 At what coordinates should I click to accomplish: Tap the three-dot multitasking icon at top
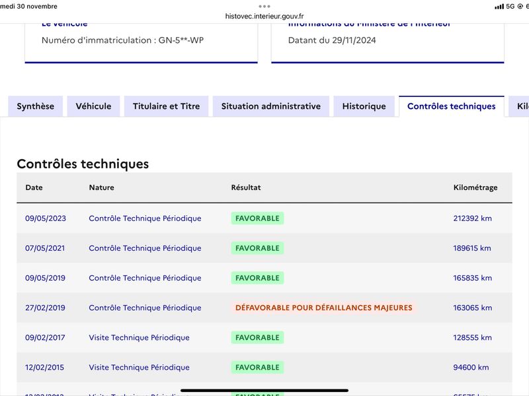point(264,7)
